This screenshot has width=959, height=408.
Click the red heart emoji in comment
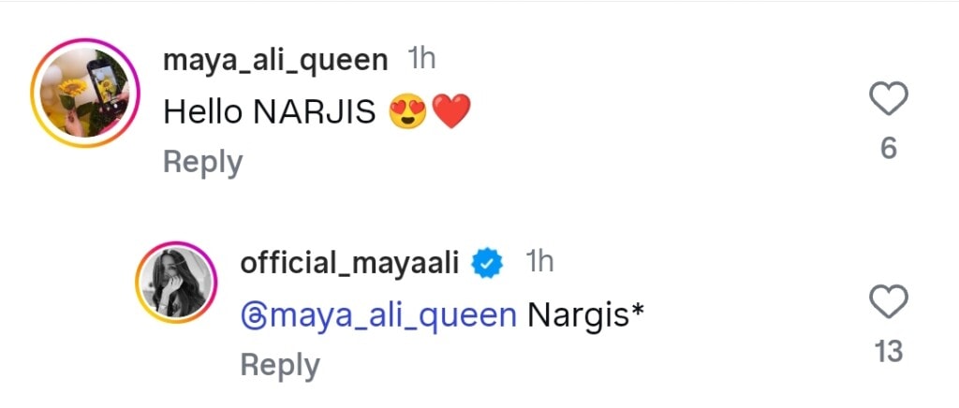451,113
